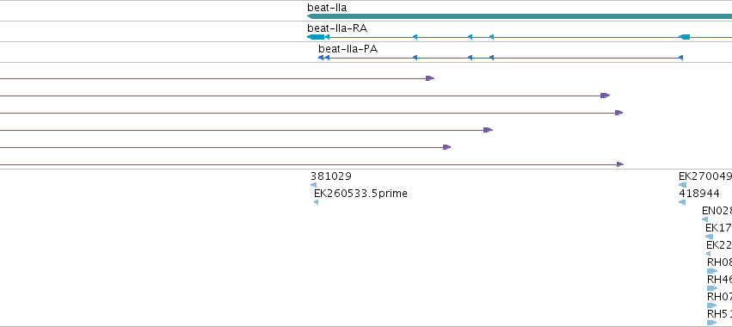Click the beat-IIa-PA protein label

(x=348, y=48)
